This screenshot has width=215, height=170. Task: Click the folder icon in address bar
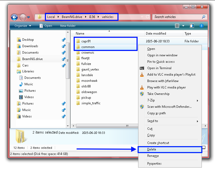[40, 17]
